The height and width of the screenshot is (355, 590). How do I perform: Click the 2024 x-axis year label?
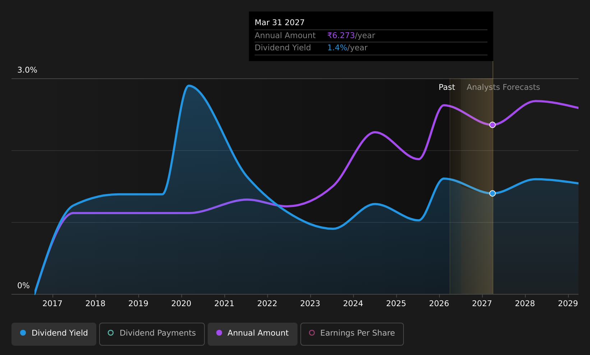click(353, 304)
